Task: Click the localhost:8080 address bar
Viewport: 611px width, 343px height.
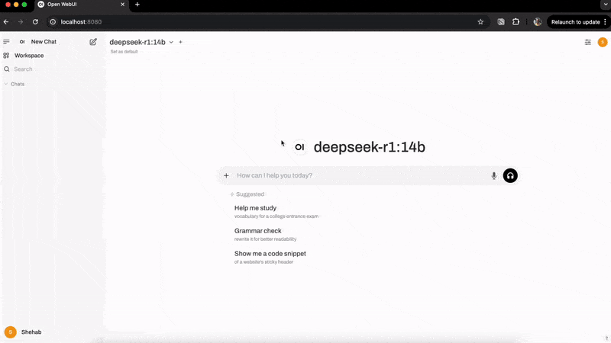Action: pos(81,22)
